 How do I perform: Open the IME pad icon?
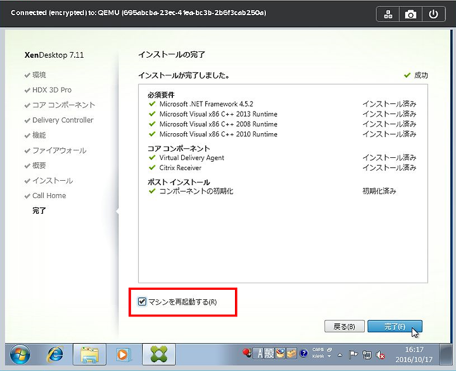(280, 353)
